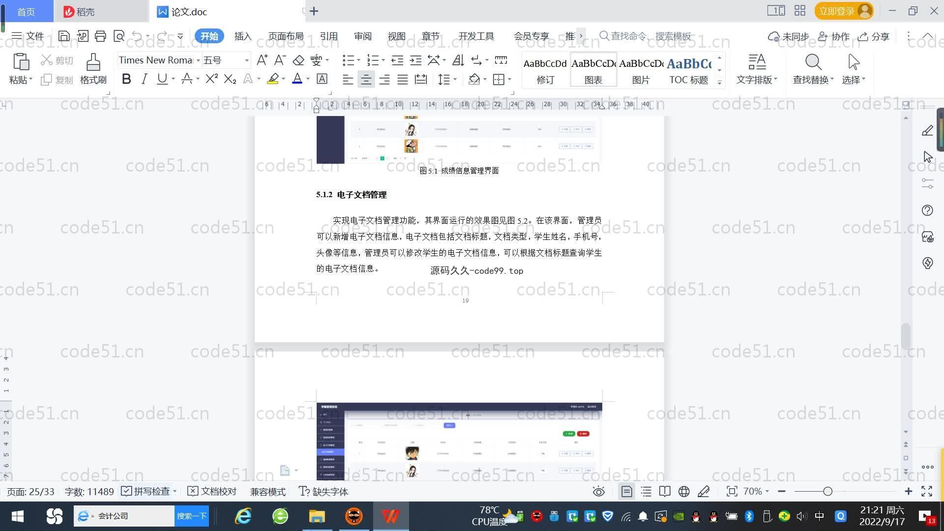The image size is (944, 531).
Task: Open a new tab with plus
Action: point(314,11)
